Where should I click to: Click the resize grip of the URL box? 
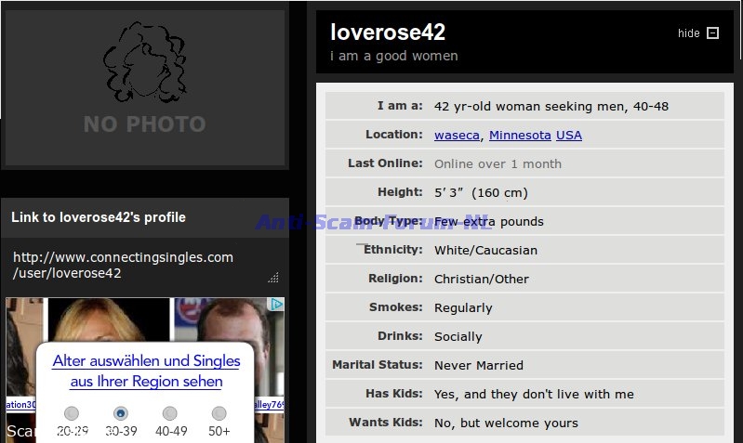(x=273, y=278)
